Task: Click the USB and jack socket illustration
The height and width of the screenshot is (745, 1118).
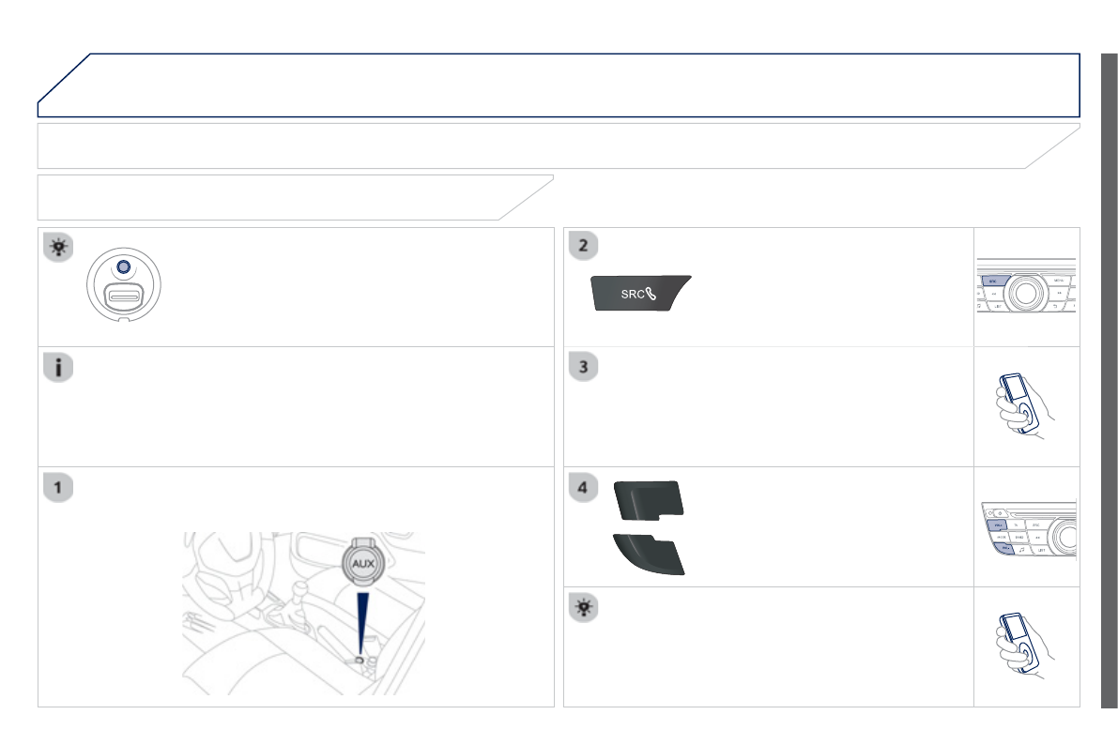Action: [124, 285]
